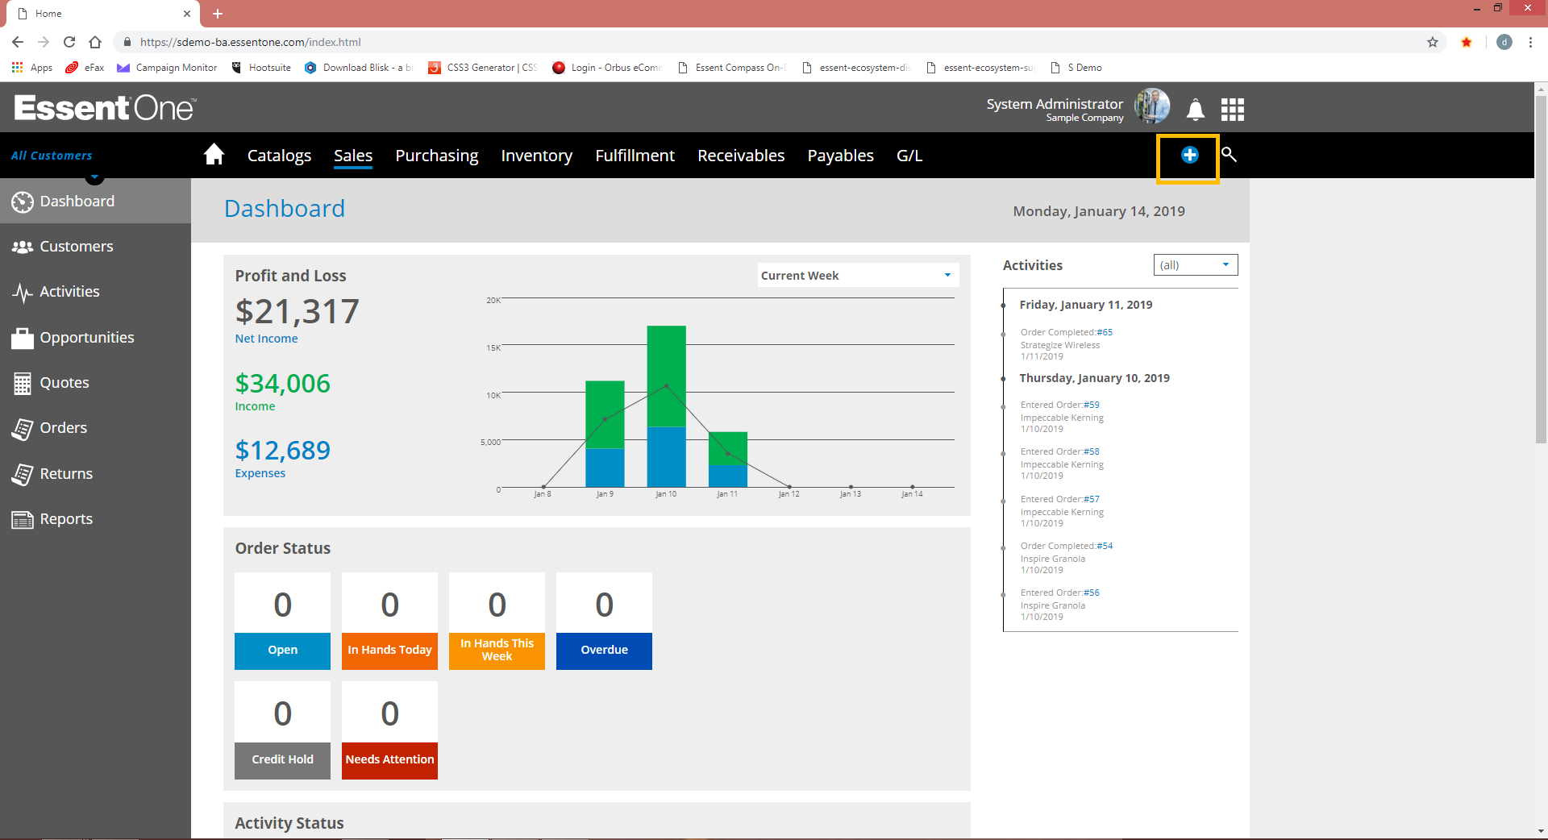Click the In Hands This Week tile

497,621
